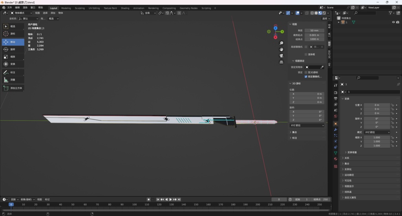
Task: Open the Modifier wrench properties tab
Action: pyautogui.click(x=336, y=130)
